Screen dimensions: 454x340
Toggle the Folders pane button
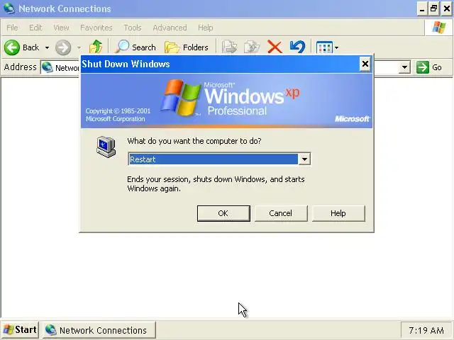point(186,47)
